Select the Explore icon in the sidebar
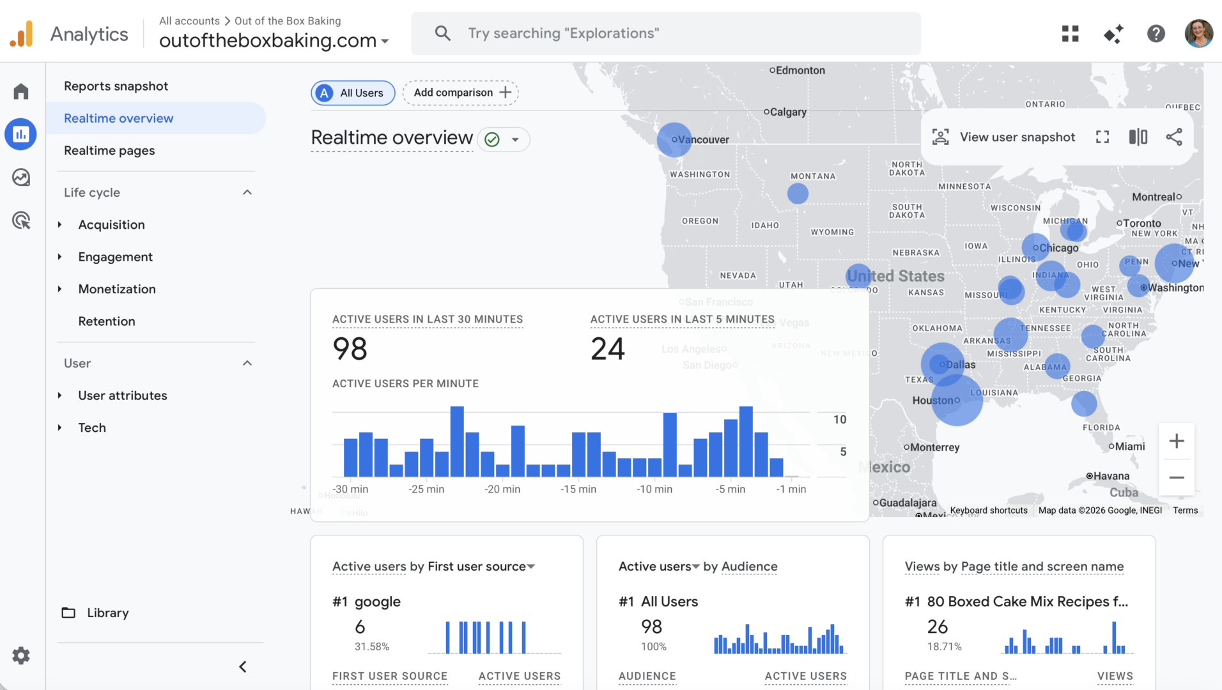Image resolution: width=1222 pixels, height=690 pixels. 21,177
